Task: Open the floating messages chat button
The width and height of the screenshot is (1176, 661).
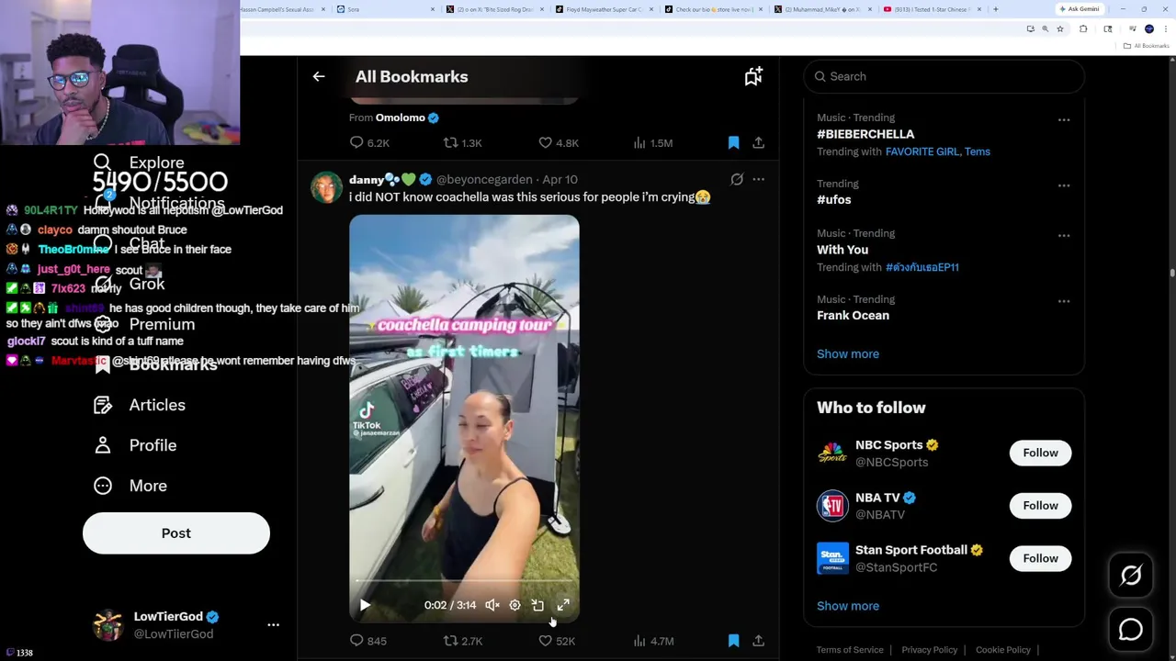Action: coord(1131,630)
